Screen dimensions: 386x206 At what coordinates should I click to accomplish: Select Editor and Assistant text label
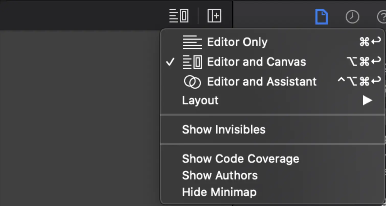[262, 82]
